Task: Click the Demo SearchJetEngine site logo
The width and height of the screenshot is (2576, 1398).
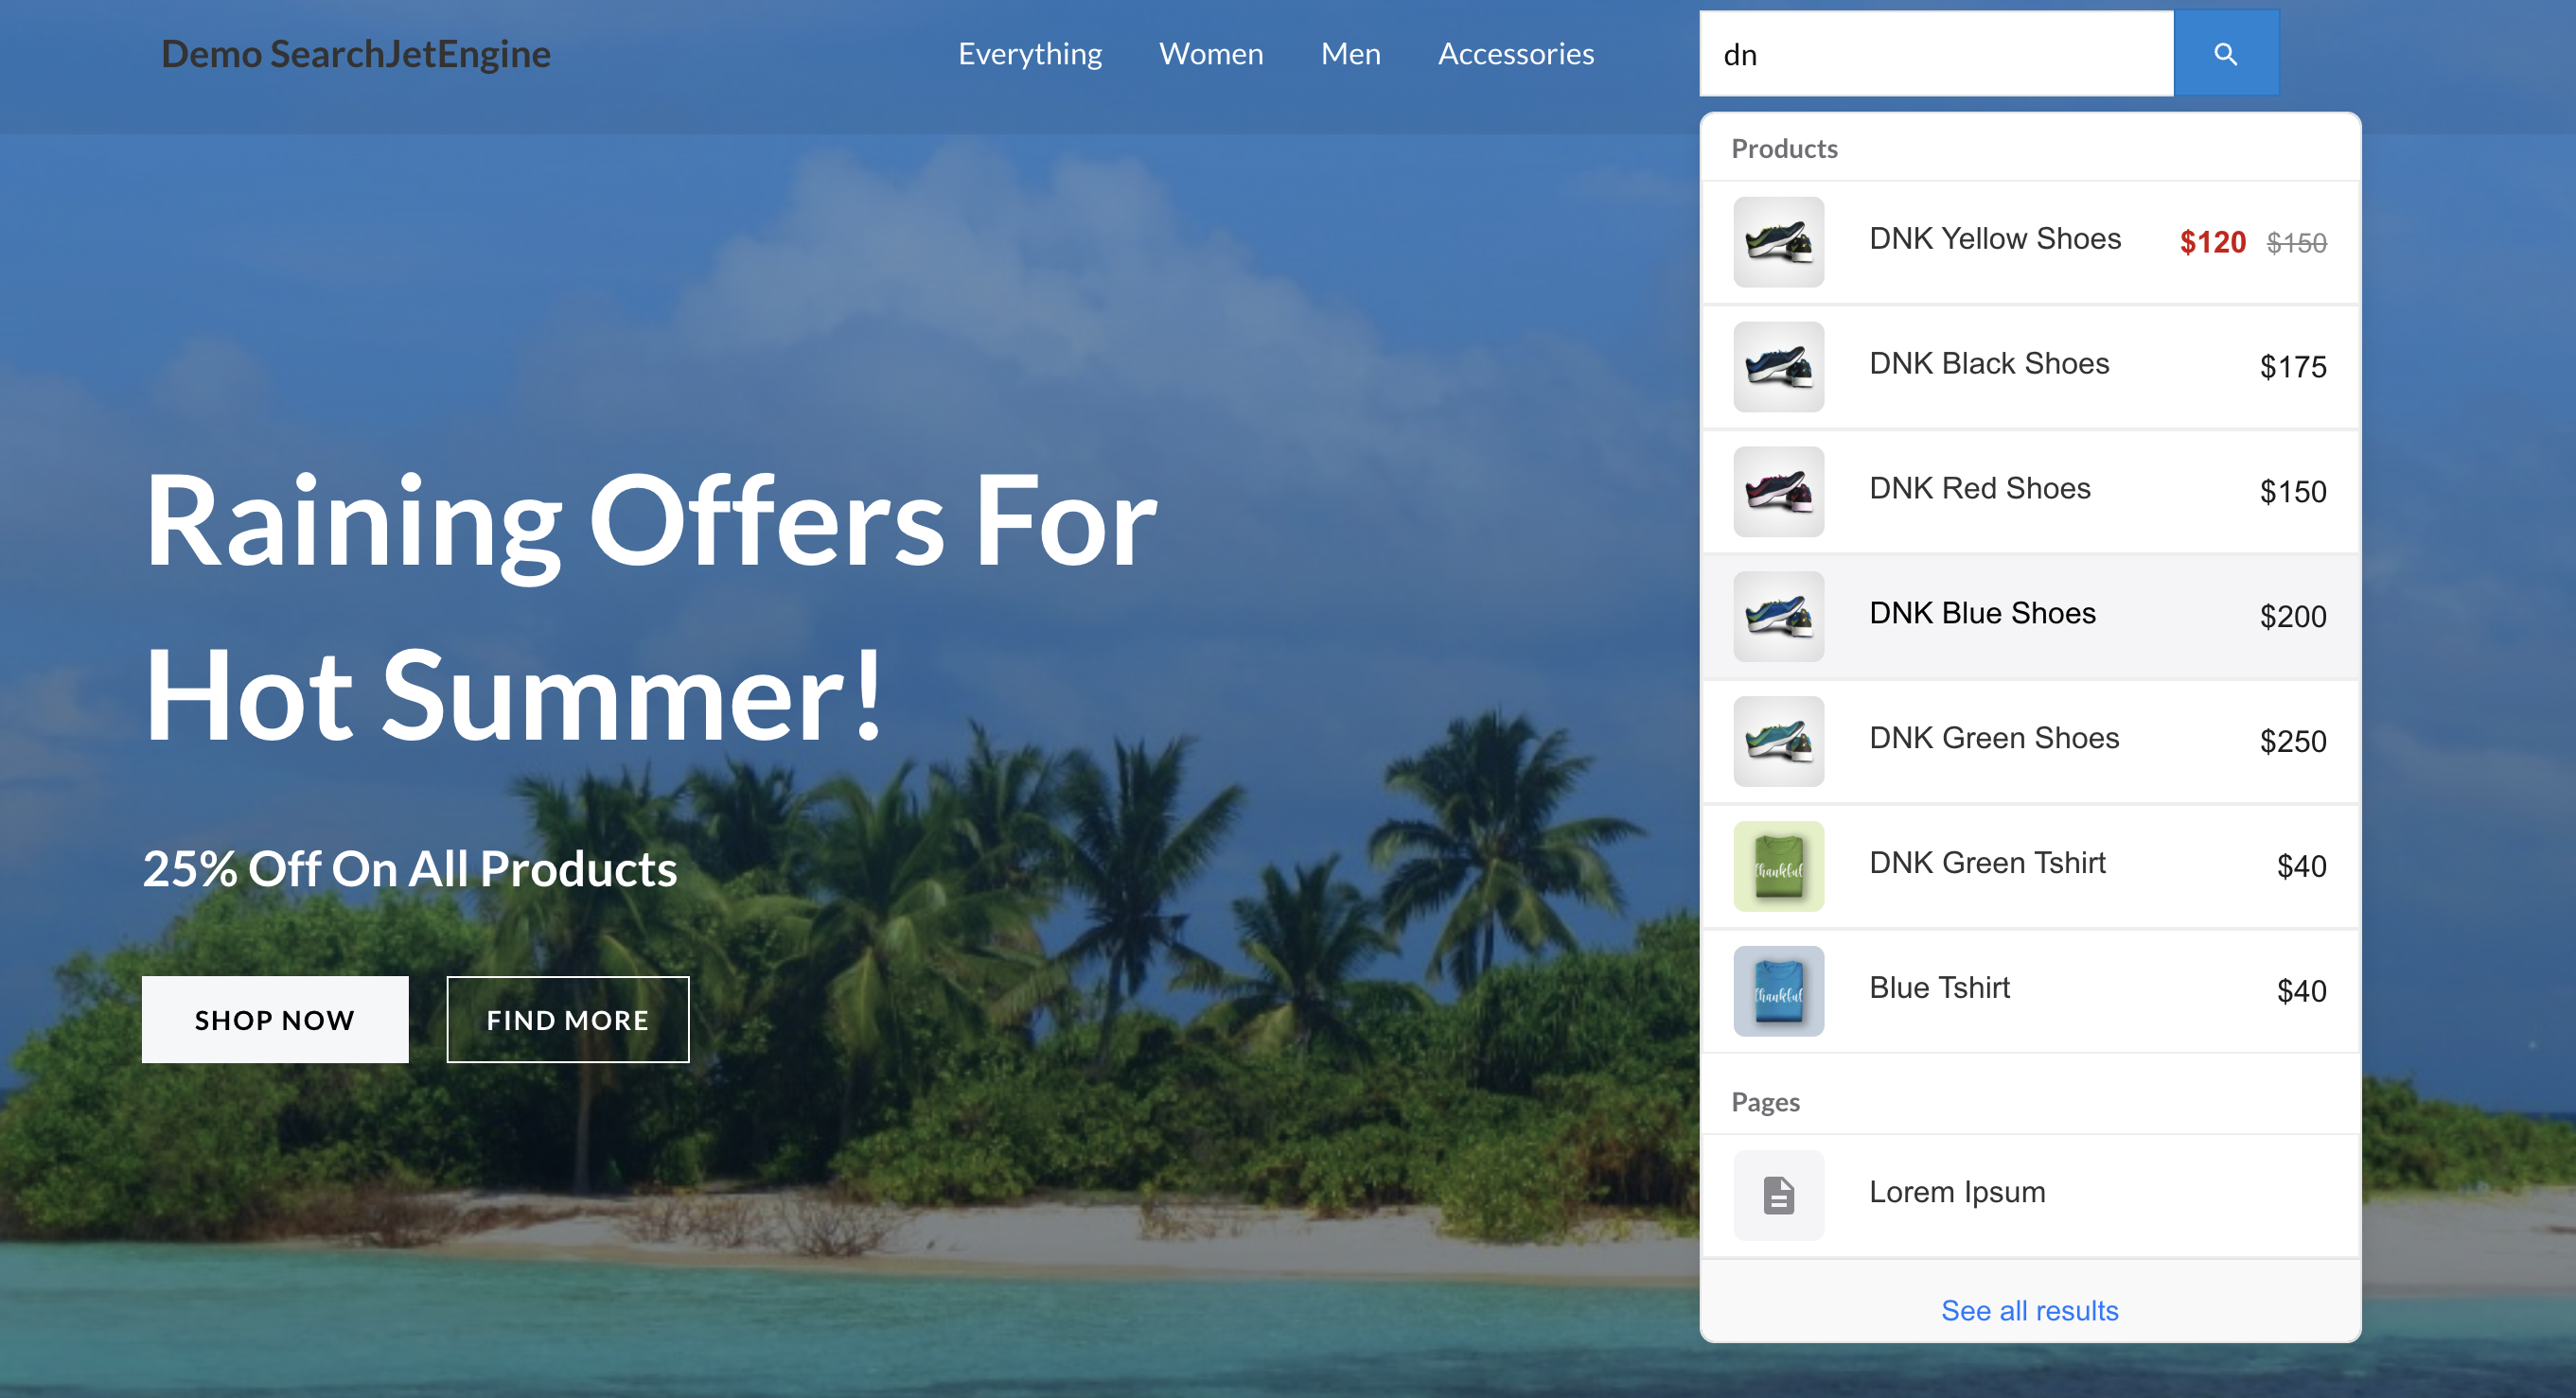Action: 356,54
